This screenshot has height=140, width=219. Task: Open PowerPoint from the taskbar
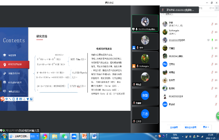[x=84, y=136]
